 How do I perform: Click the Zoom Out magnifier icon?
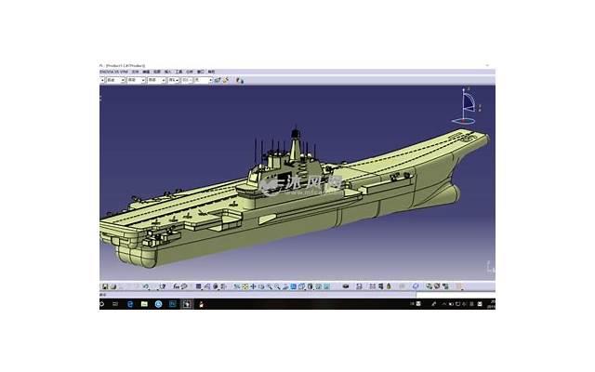pos(278,286)
